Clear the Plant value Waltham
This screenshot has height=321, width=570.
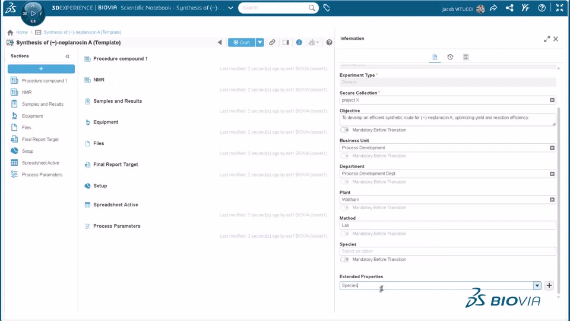[552, 200]
